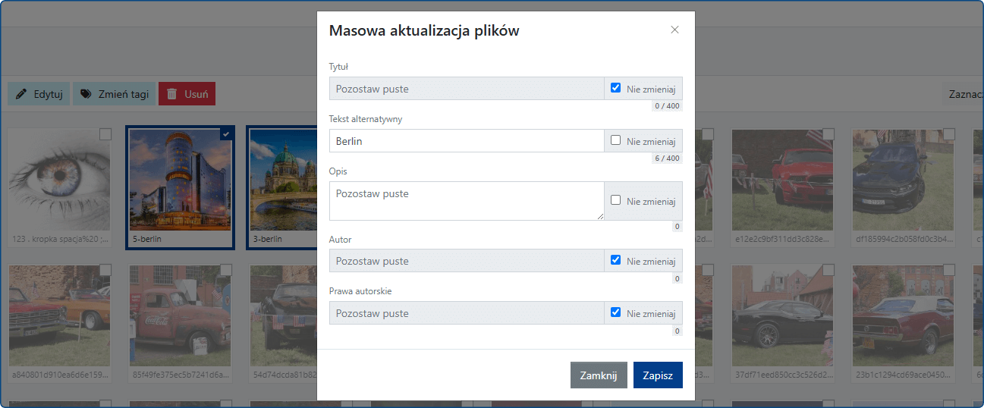Screen dimensions: 984x408
Task: Select the 5-berlin image thumbnail
Action: click(x=180, y=182)
